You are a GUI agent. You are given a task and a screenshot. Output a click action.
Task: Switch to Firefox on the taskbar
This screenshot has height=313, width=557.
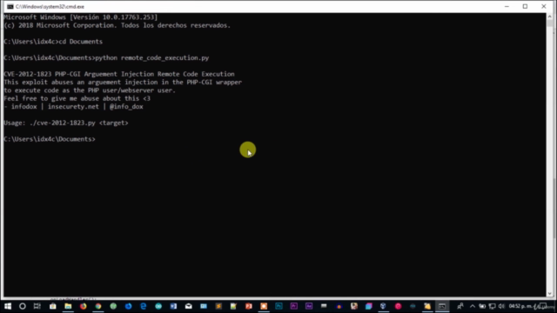84,306
